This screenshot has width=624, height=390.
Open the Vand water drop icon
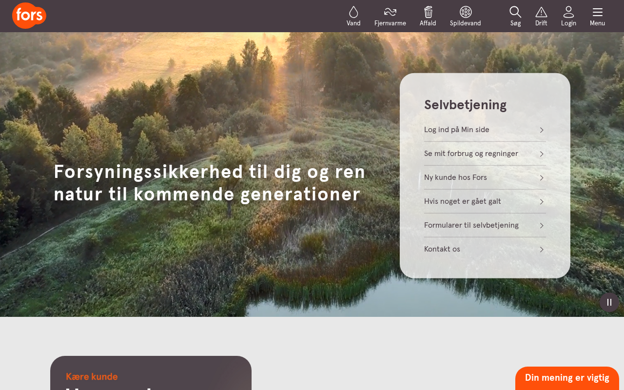(353, 12)
